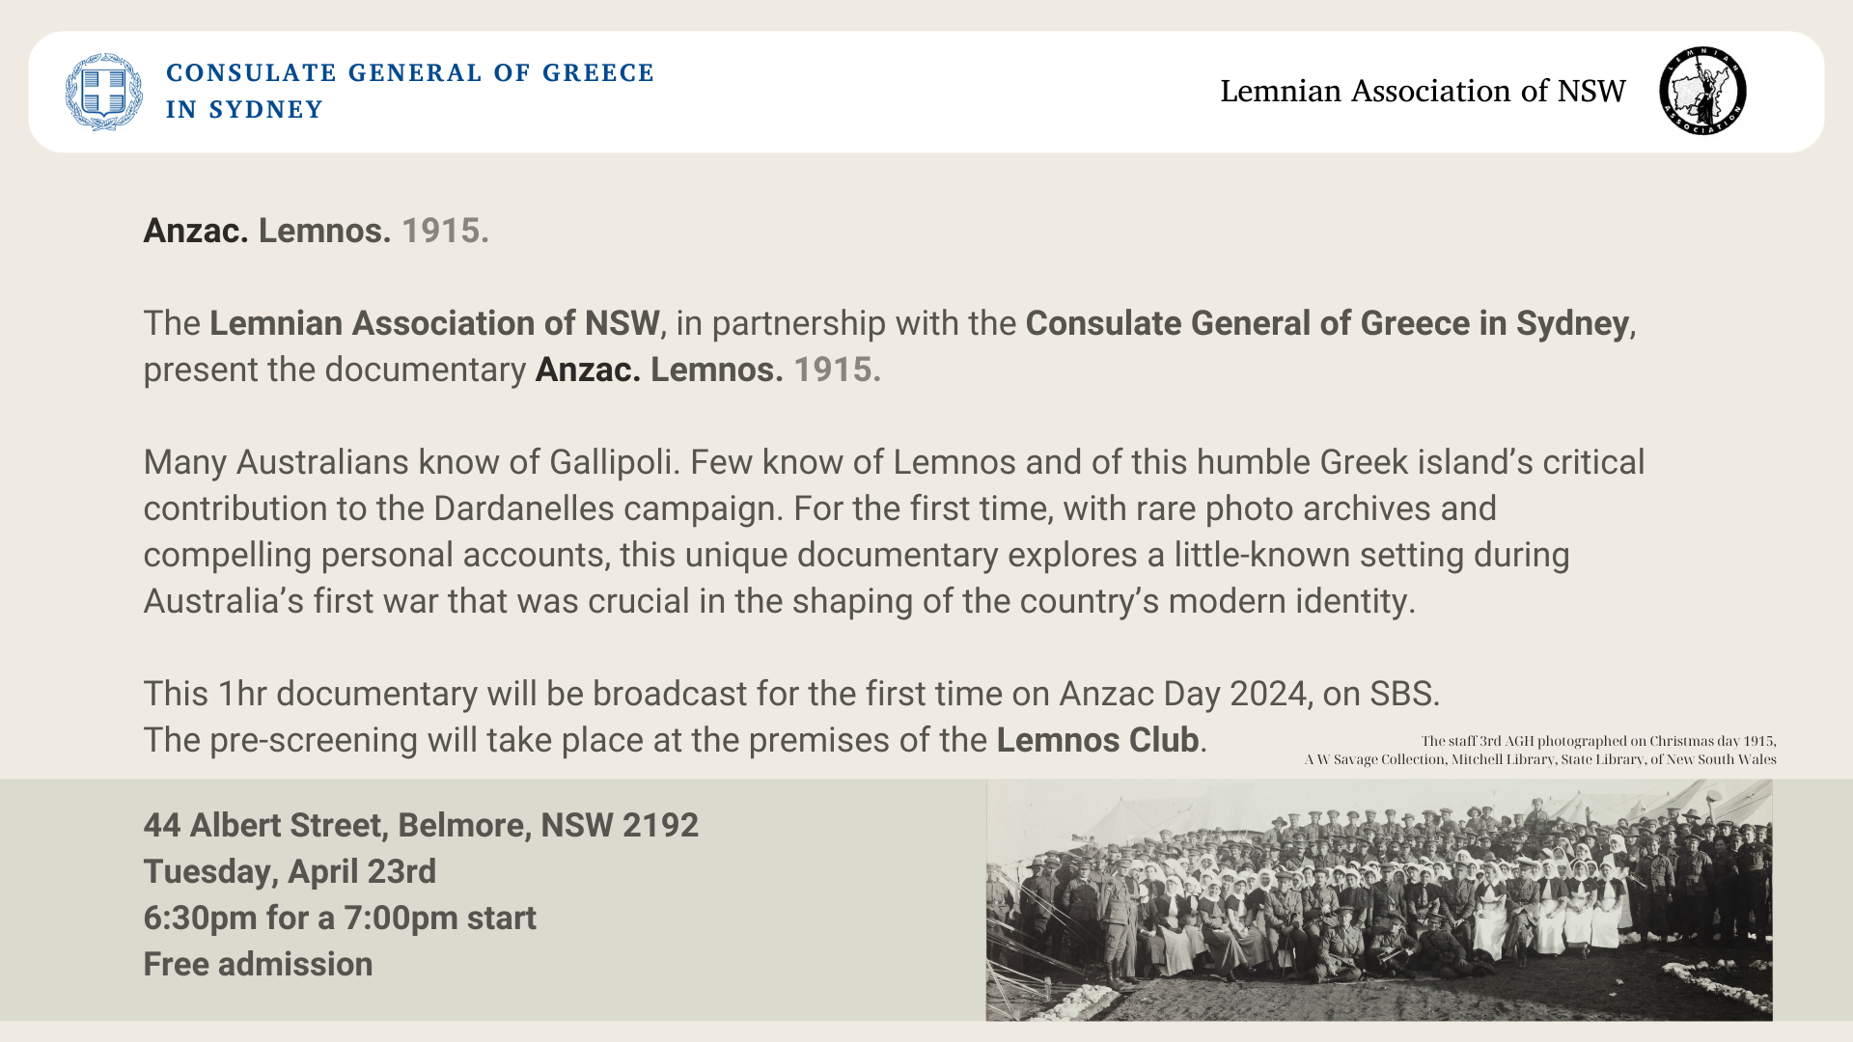Click bold Lemnian Association of NSW in paragraph

434,323
